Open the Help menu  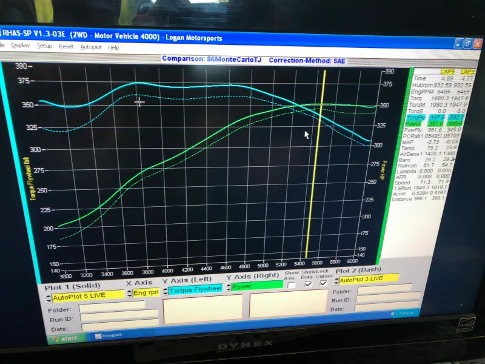tap(113, 47)
